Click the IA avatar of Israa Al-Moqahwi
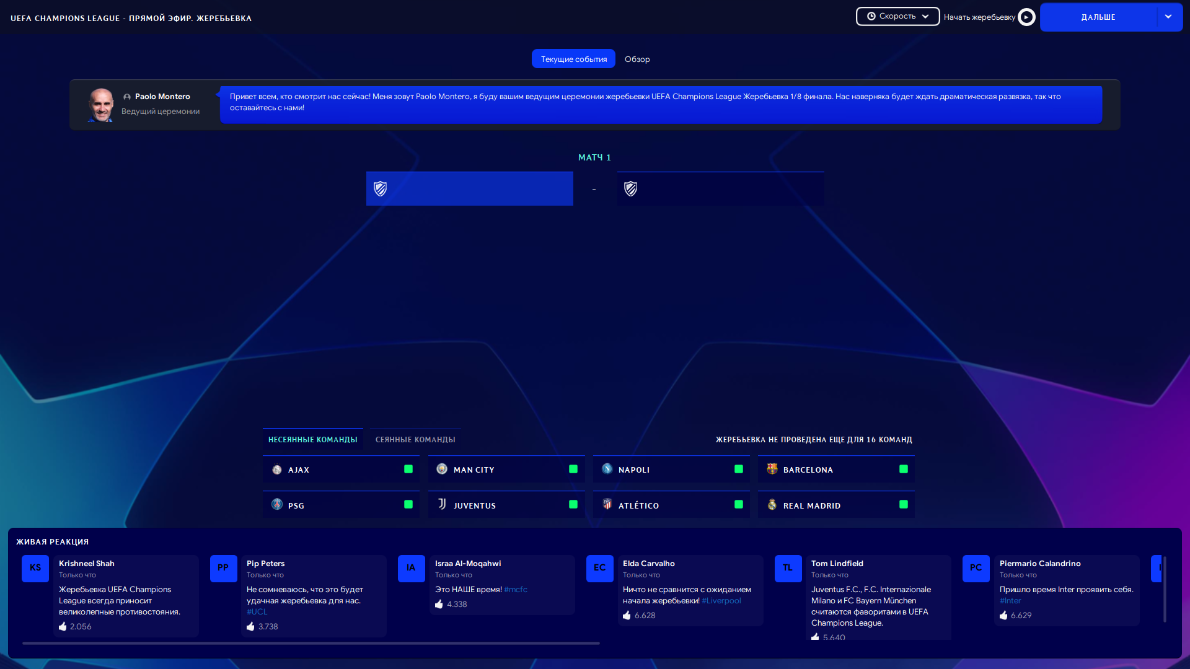1190x669 pixels. click(411, 568)
